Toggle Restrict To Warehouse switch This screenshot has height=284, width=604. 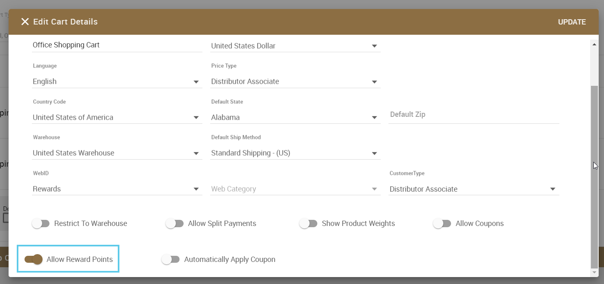point(40,224)
